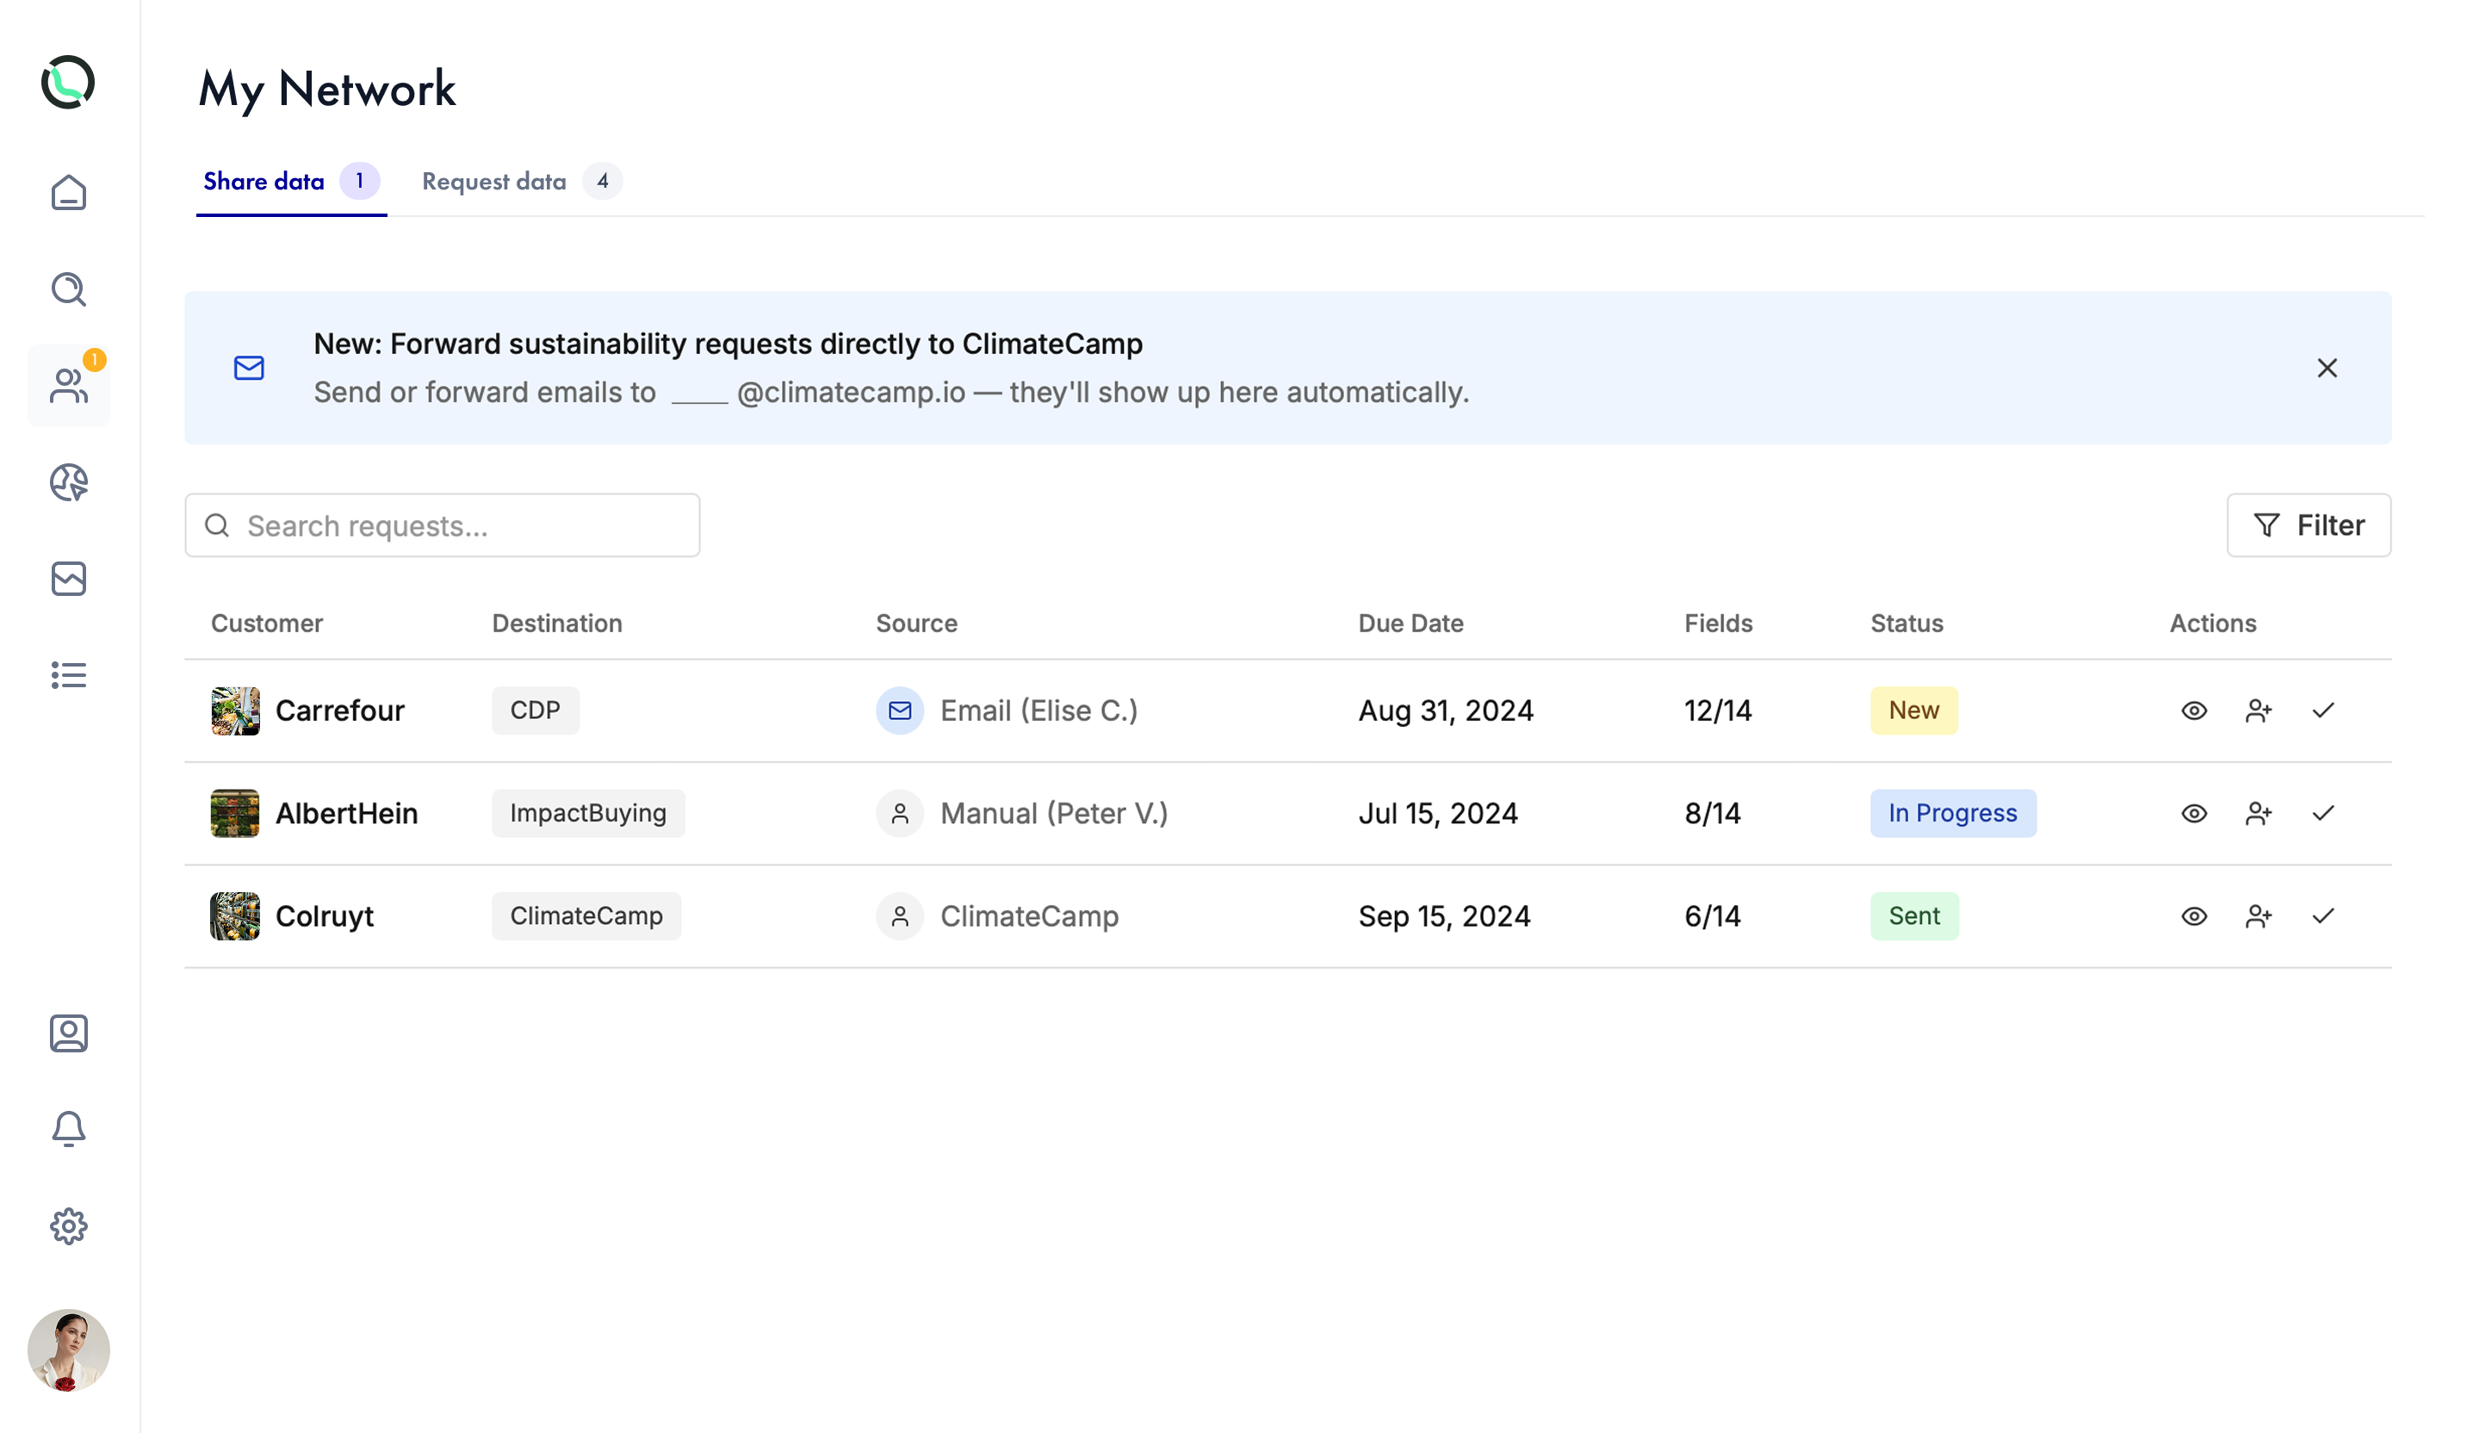Click the ImpactBuying destination tag
Image resolution: width=2480 pixels, height=1433 pixels.
587,814
